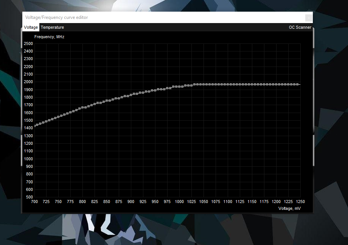The image size is (348, 245).
Task: Click the 1400 frequency axis value
Action: coord(28,128)
